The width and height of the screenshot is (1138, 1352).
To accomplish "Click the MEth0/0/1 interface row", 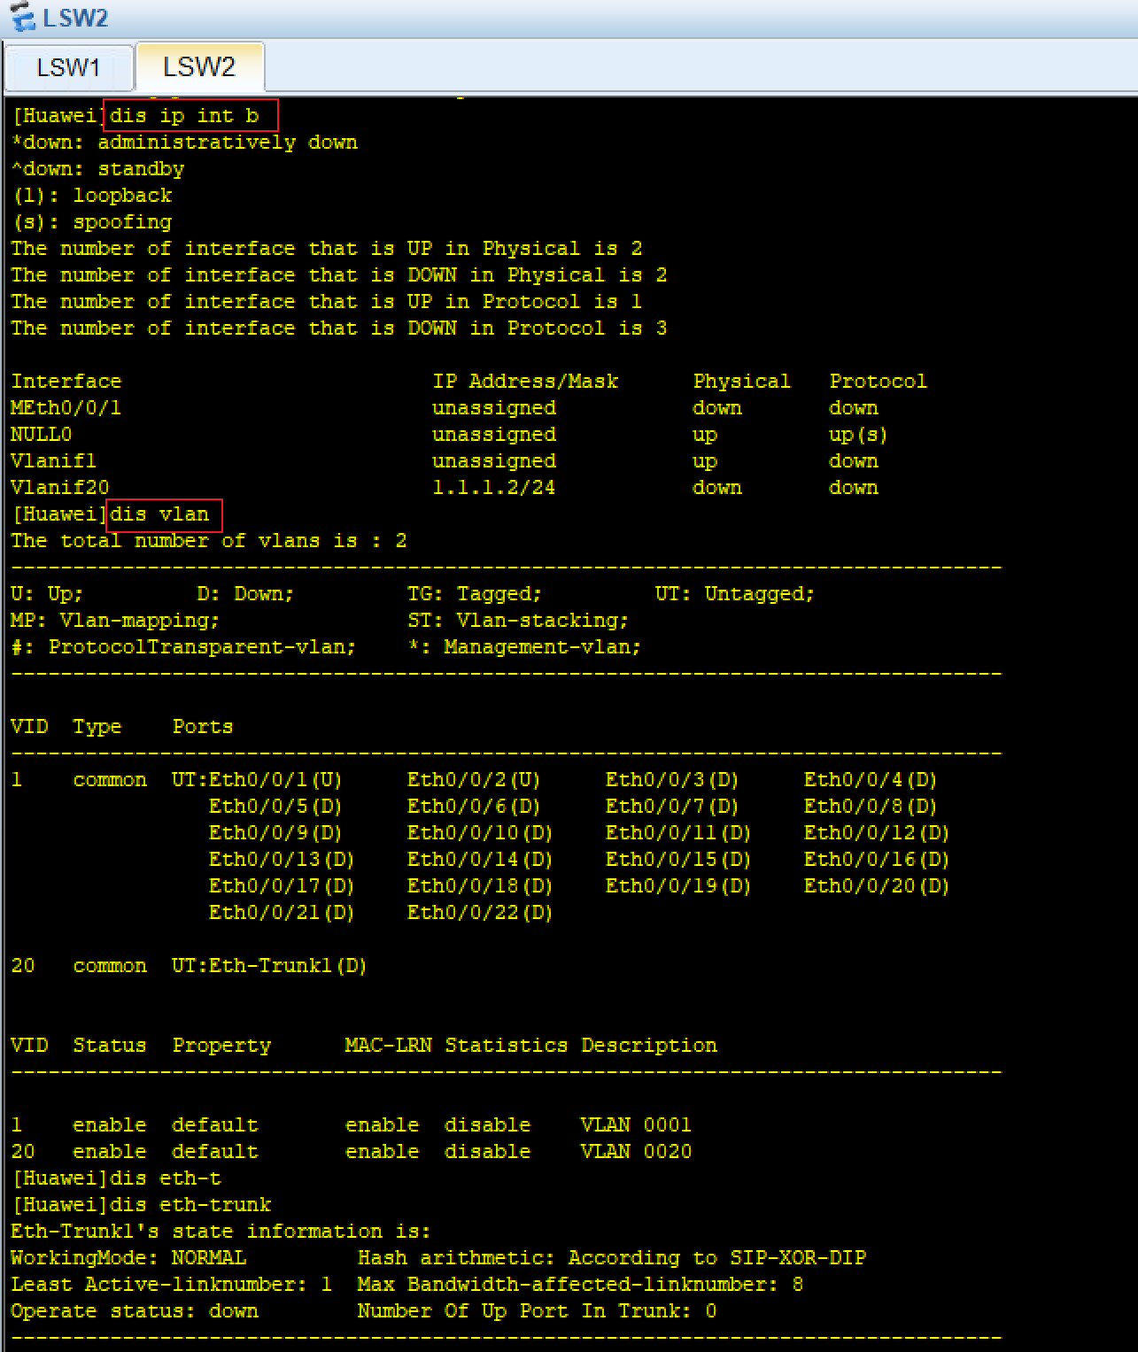I will [x=445, y=408].
